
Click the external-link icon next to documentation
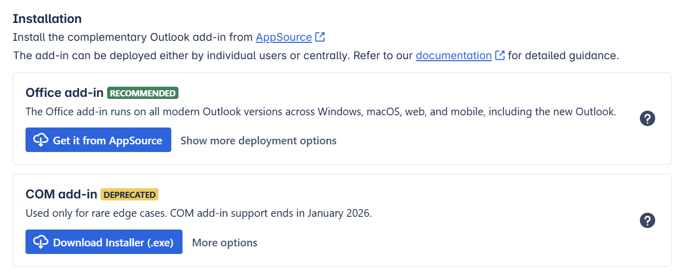click(500, 56)
